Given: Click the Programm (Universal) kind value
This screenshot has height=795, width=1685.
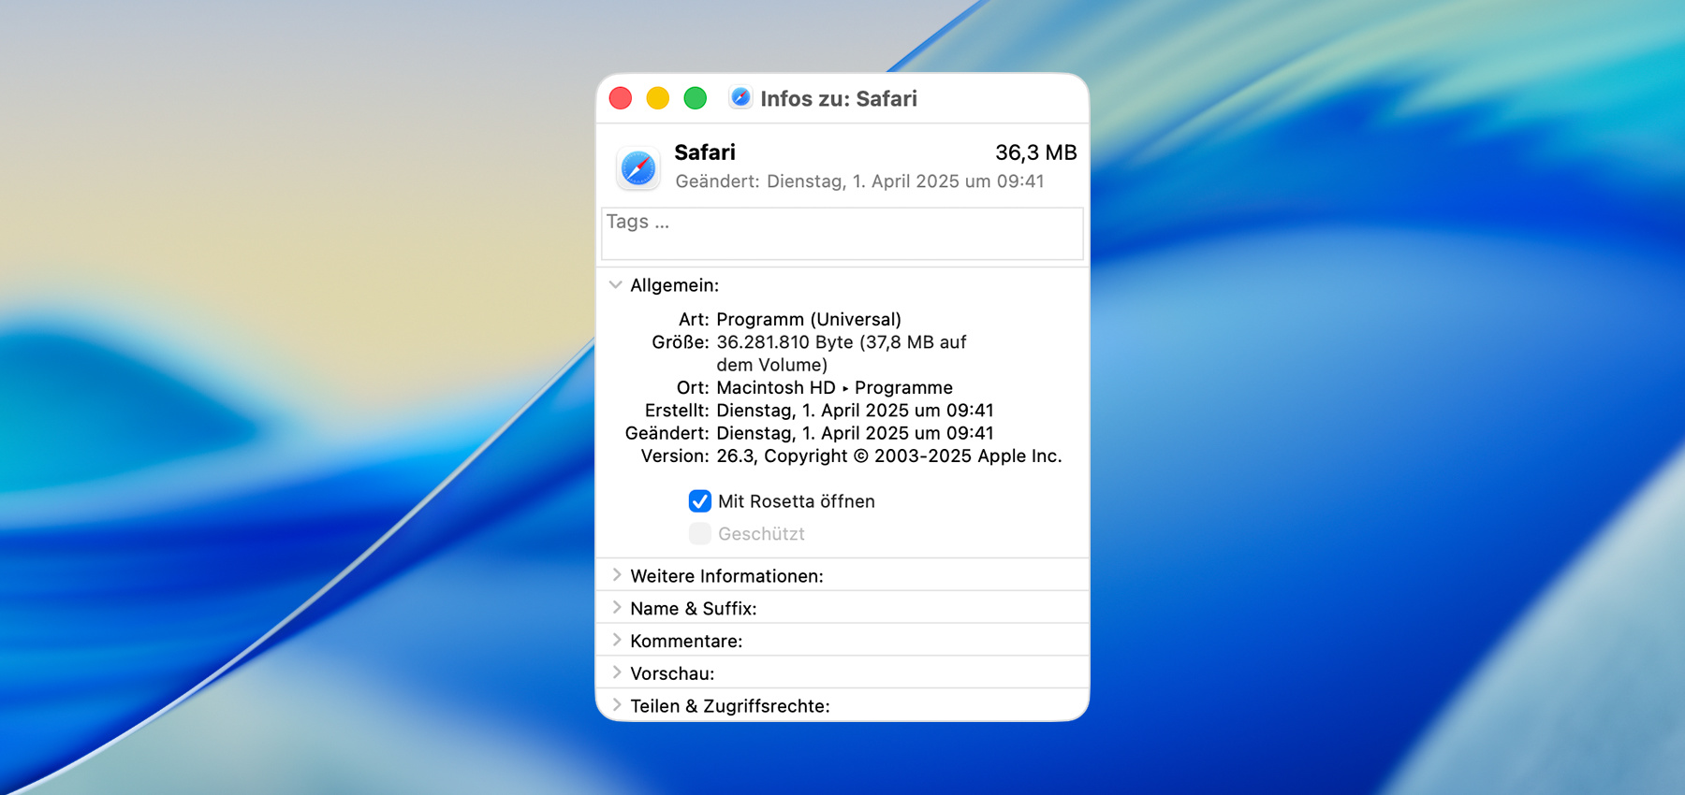Looking at the screenshot, I should pyautogui.click(x=809, y=320).
